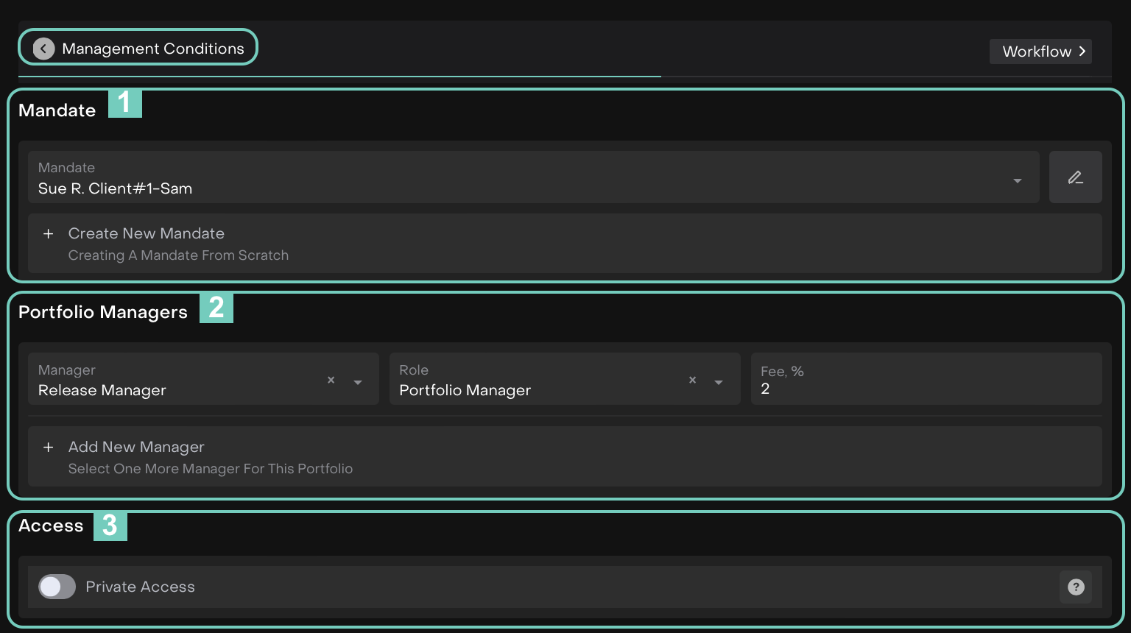
Task: Clear the Role field with its x icon
Action: 692,380
